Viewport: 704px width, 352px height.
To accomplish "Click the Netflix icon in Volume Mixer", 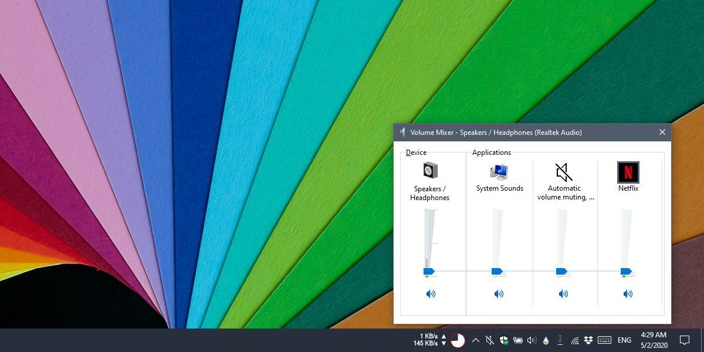I will [628, 172].
